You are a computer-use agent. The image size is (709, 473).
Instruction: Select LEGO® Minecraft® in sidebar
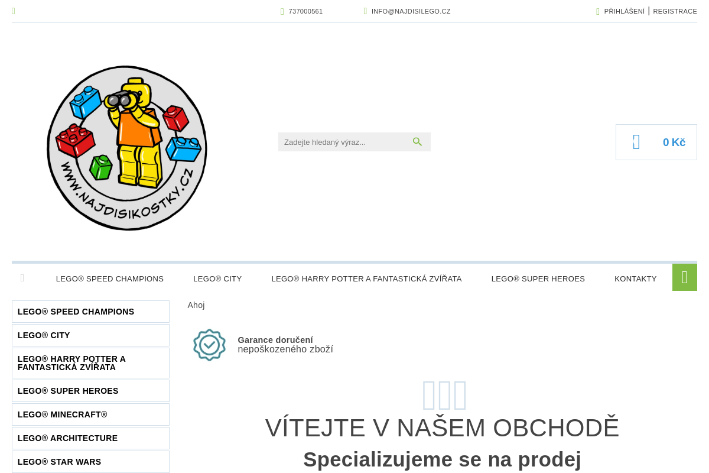90,414
